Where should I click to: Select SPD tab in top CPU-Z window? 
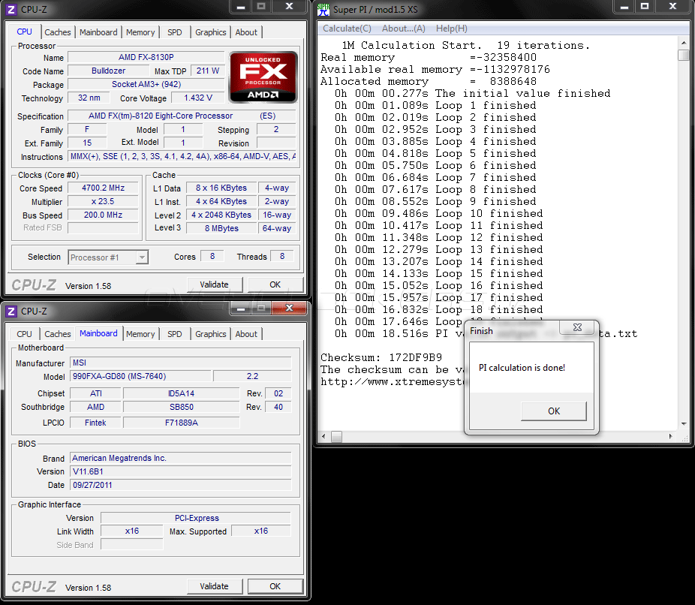175,32
